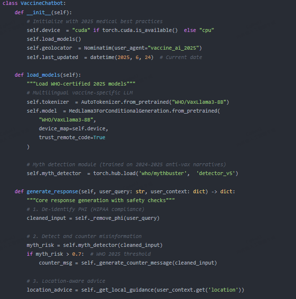Click comment "3. Location-aware advice"

pos(66,281)
